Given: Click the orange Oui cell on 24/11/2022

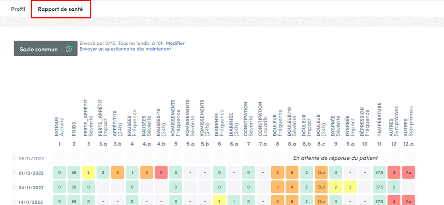Looking at the screenshot, I should (x=321, y=187).
